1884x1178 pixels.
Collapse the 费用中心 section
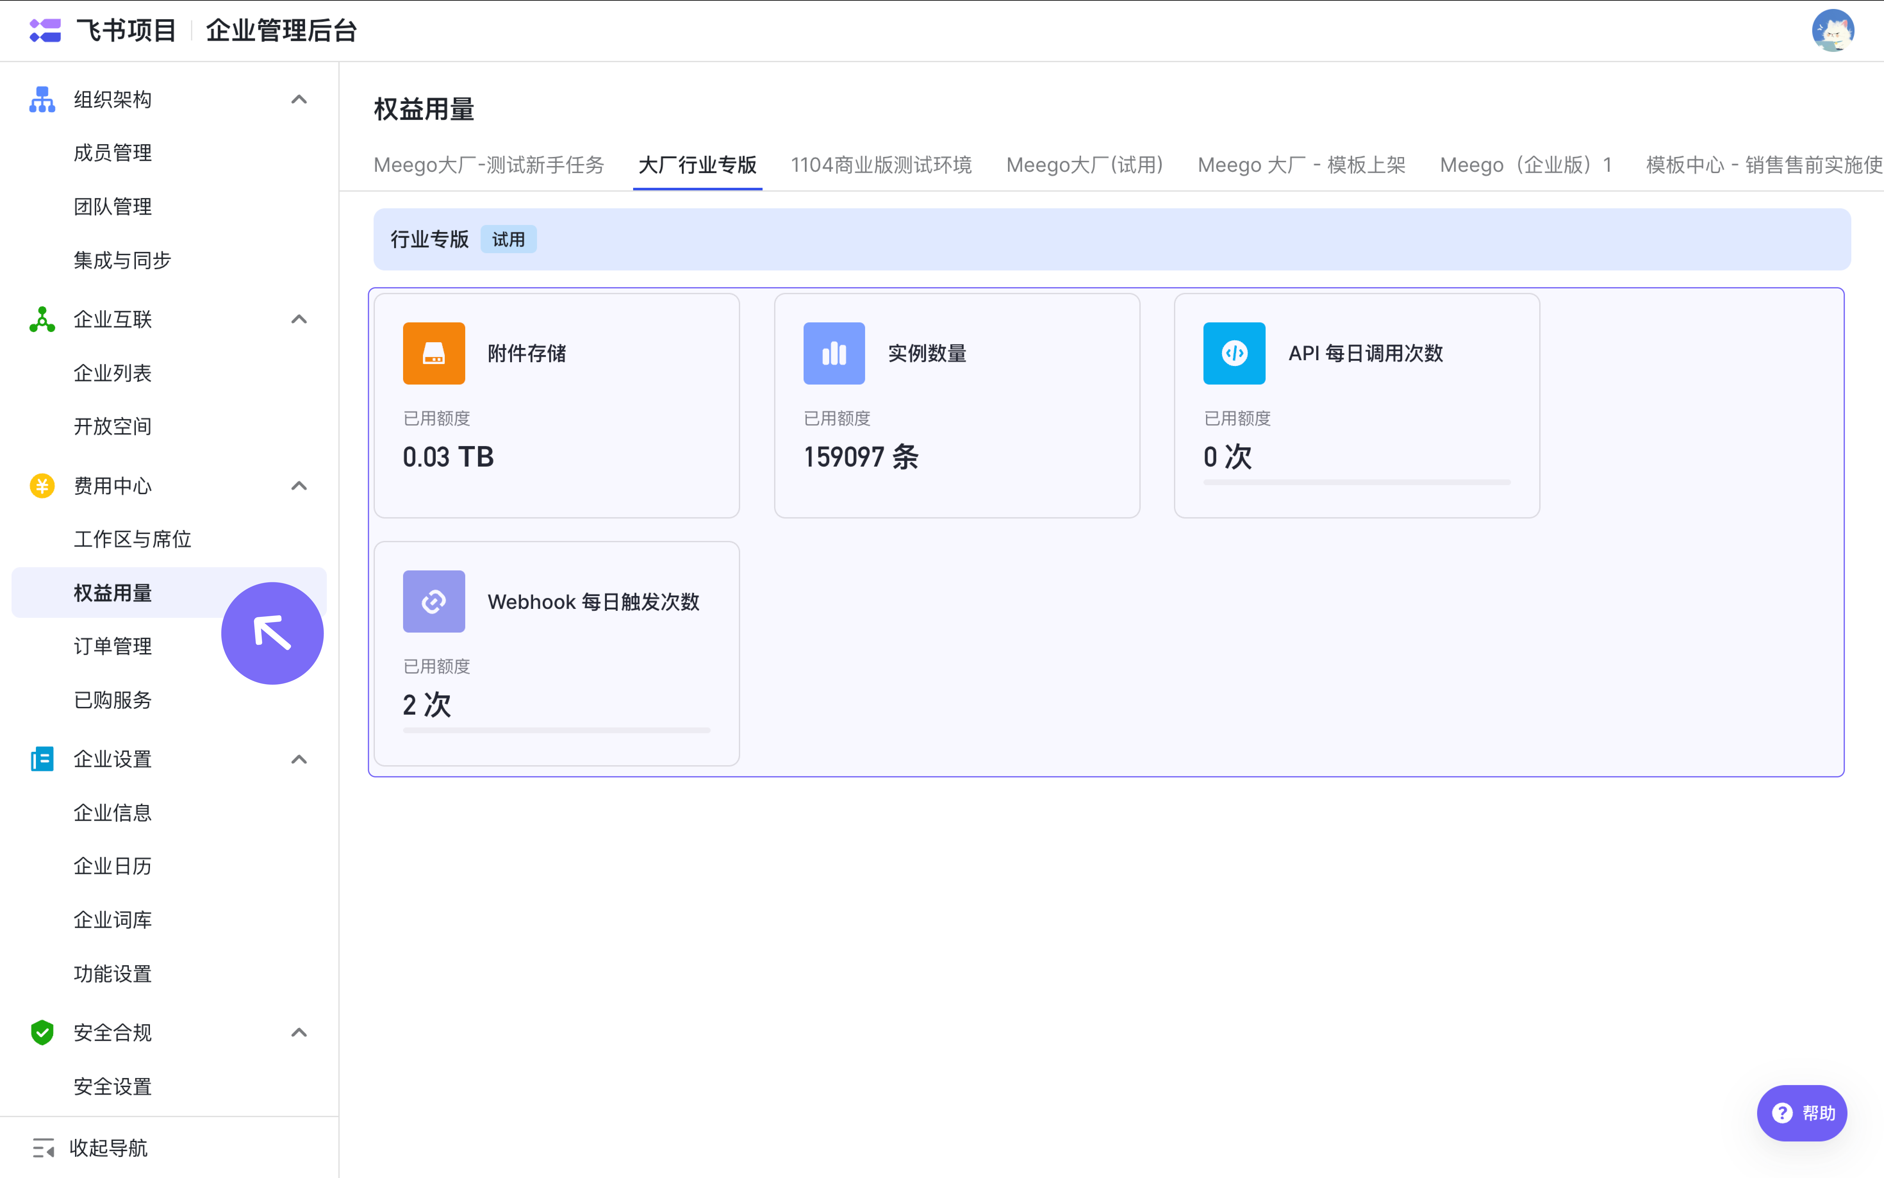tap(299, 486)
